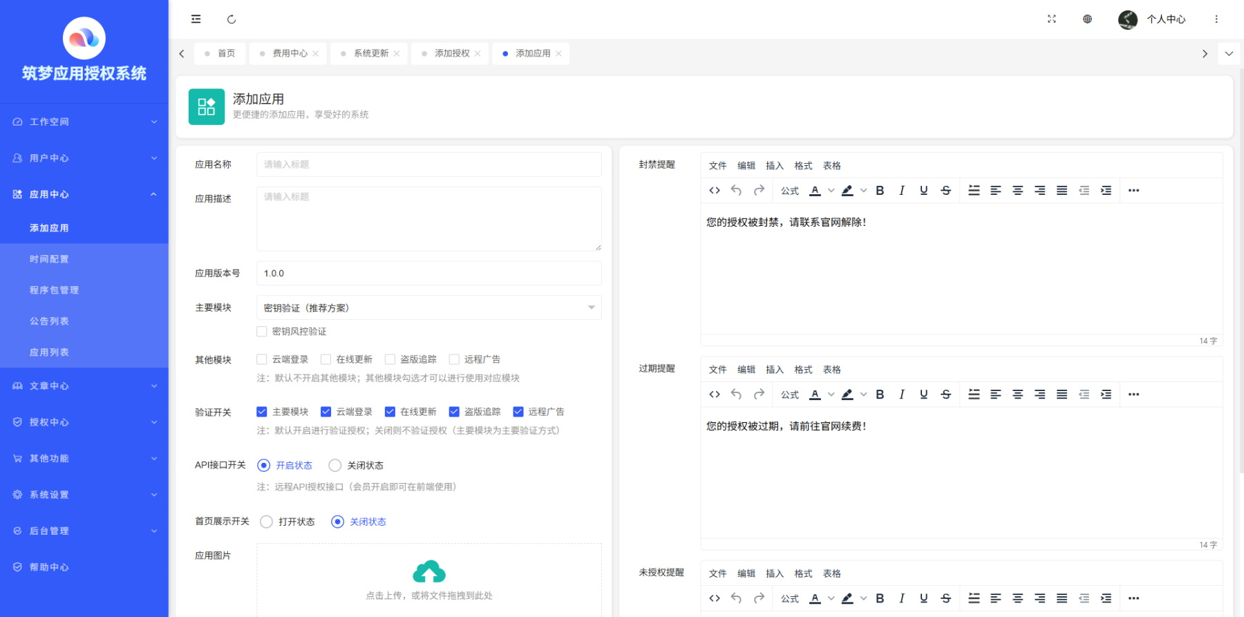The image size is (1244, 617).
Task: Click the cloud upload icon for 应用图片
Action: click(x=428, y=572)
